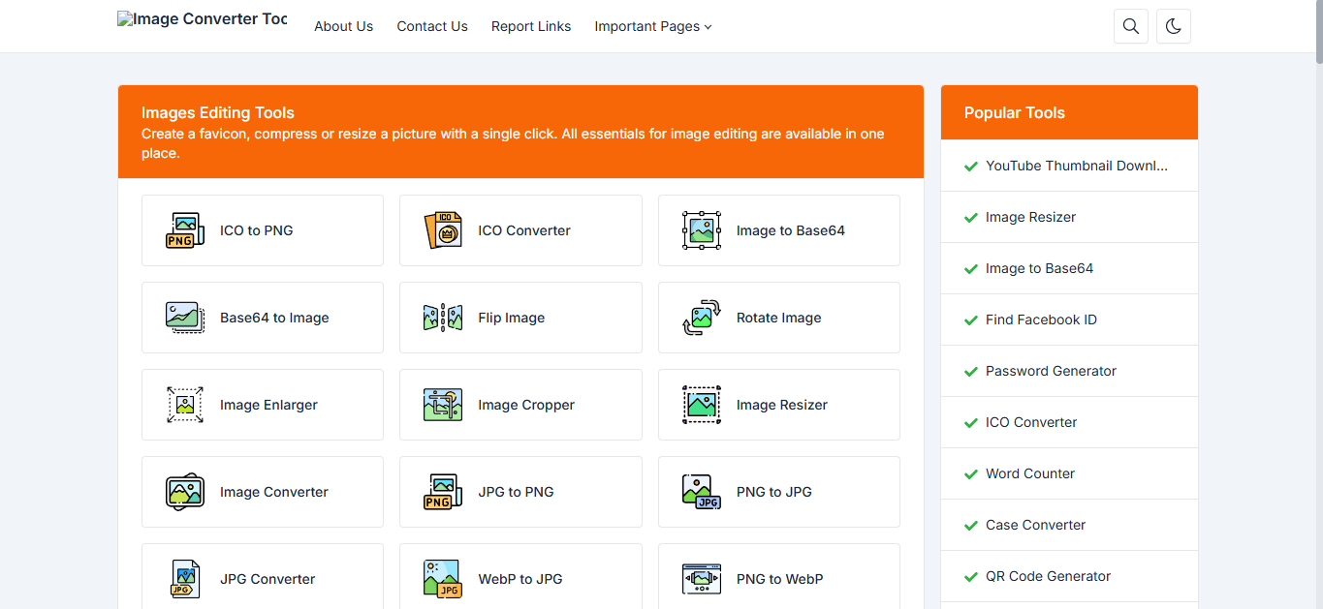
Task: Click checkmark beside Password Generator
Action: tap(971, 372)
